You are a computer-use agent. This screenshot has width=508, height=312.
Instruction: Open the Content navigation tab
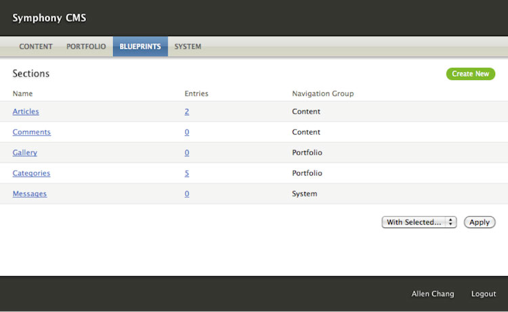tap(36, 47)
